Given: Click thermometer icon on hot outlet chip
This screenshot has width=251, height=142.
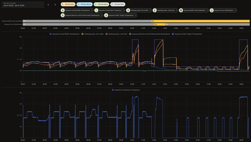Looking at the screenshot, I should click(128, 10).
